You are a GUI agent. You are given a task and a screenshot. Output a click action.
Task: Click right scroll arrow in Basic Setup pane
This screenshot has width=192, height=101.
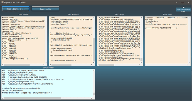point(139,65)
